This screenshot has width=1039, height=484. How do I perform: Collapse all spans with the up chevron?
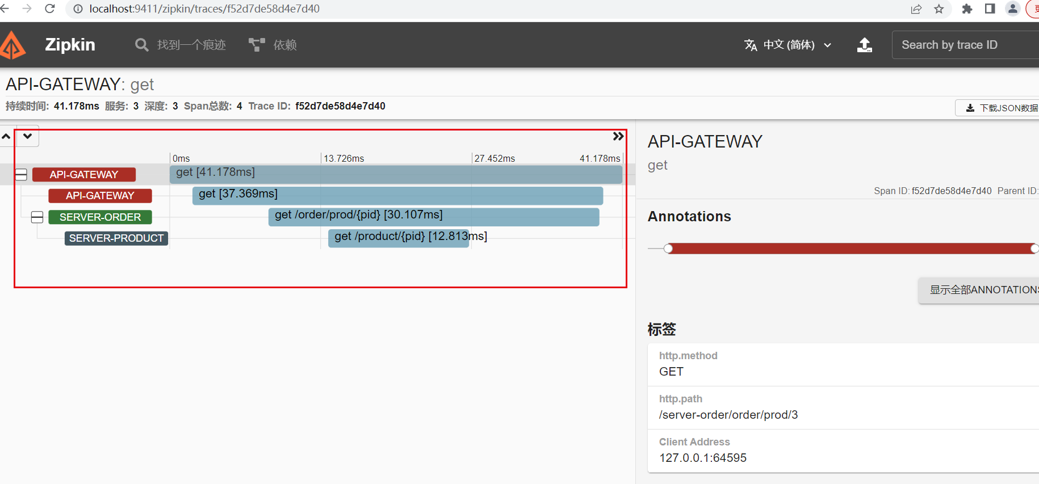pos(6,136)
